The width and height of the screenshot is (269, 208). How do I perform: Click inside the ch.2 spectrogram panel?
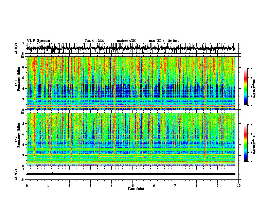click(131, 139)
